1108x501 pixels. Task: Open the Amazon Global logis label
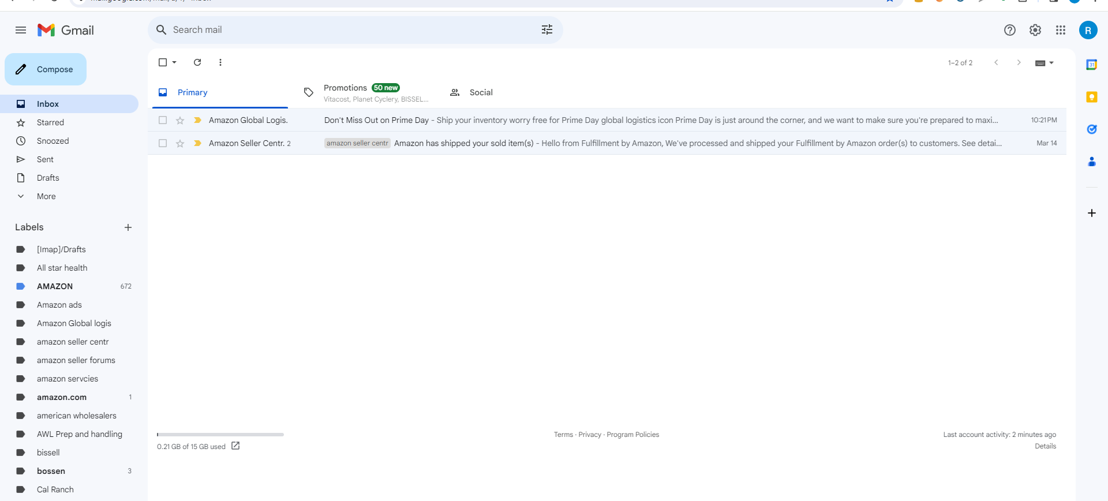[69, 323]
